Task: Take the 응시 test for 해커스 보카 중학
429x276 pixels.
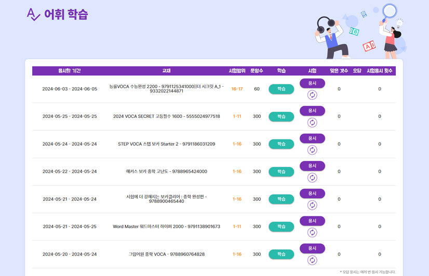Action: (312, 166)
